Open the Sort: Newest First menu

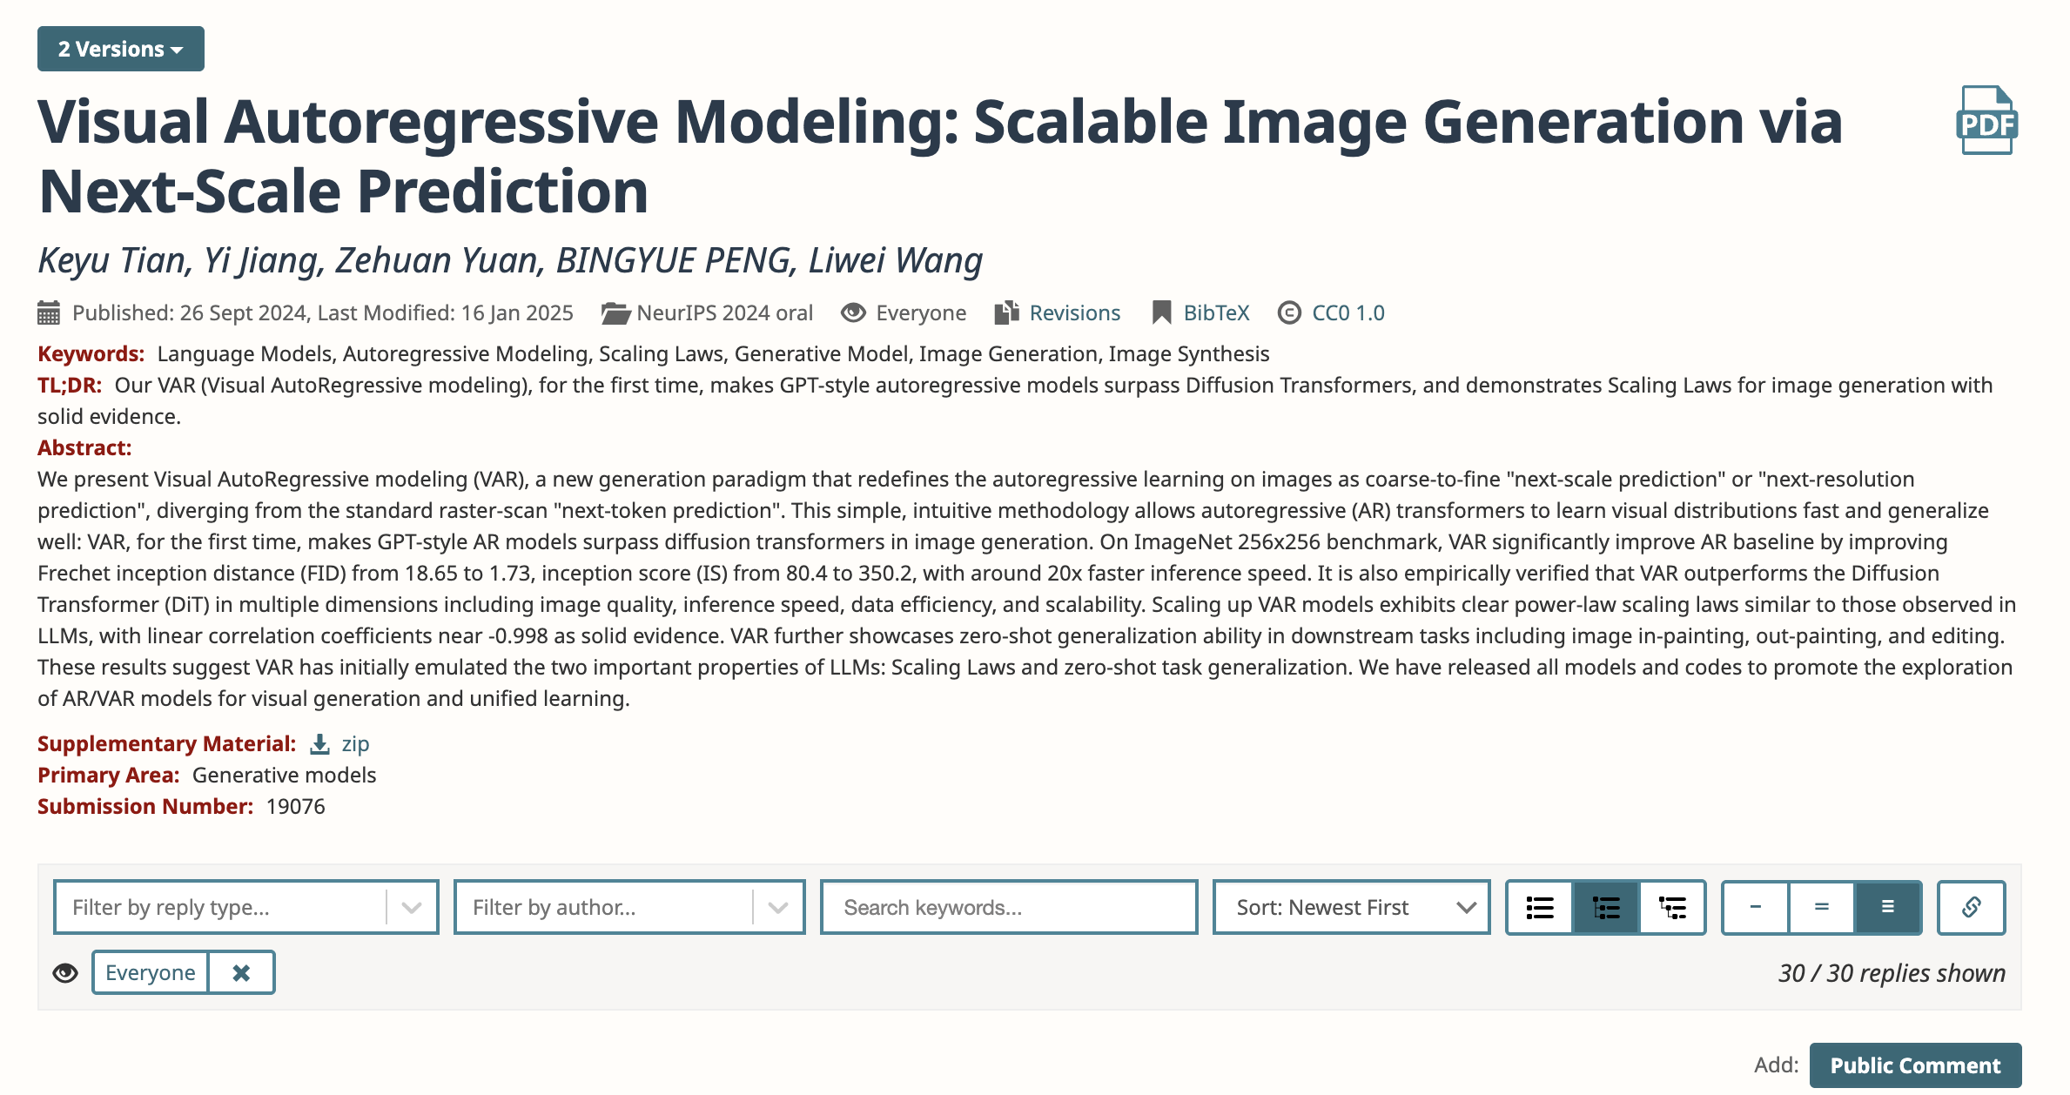click(x=1351, y=907)
